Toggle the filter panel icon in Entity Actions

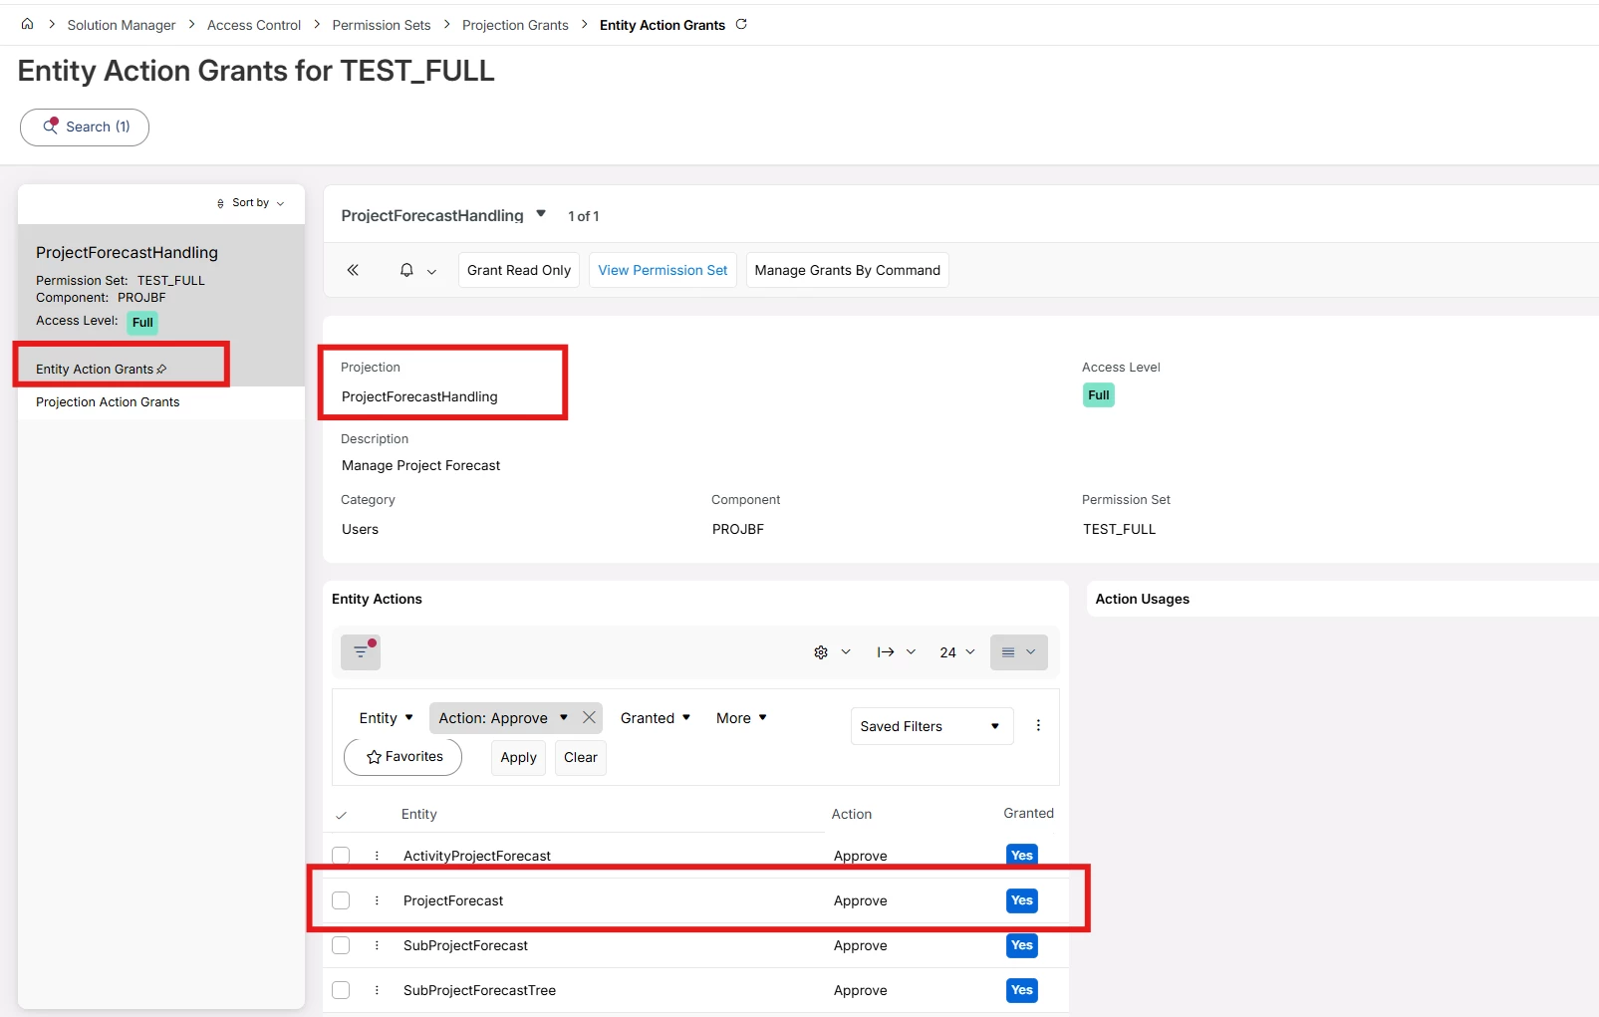[361, 651]
